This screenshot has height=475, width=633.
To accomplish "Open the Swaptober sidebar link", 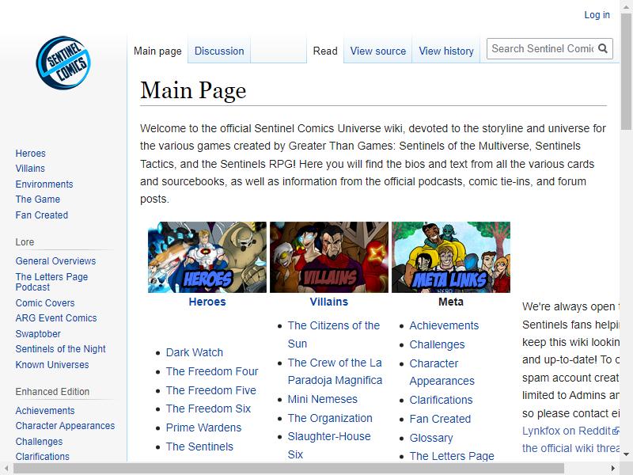I will point(38,333).
